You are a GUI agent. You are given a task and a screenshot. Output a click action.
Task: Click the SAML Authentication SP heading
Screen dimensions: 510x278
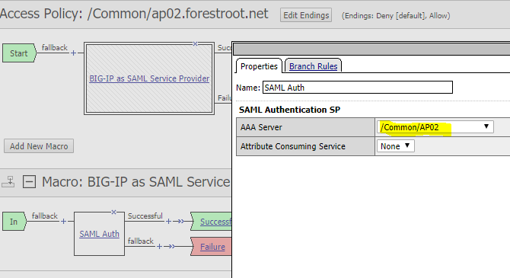(x=289, y=110)
